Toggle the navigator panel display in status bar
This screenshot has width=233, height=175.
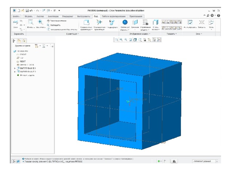14,161
